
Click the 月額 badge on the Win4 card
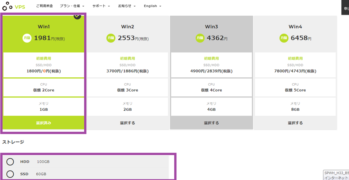pyautogui.click(x=284, y=38)
